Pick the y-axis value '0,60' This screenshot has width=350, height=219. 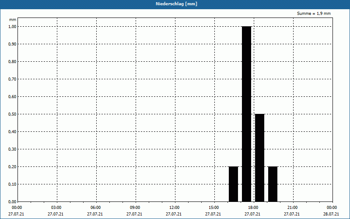[12, 97]
